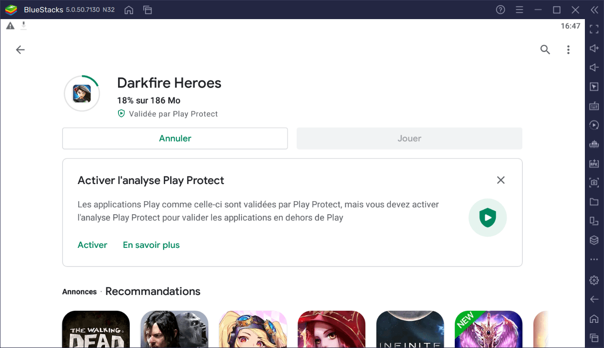The width and height of the screenshot is (604, 348).
Task: Click Activer to enable Play Protect
Action: [x=92, y=245]
